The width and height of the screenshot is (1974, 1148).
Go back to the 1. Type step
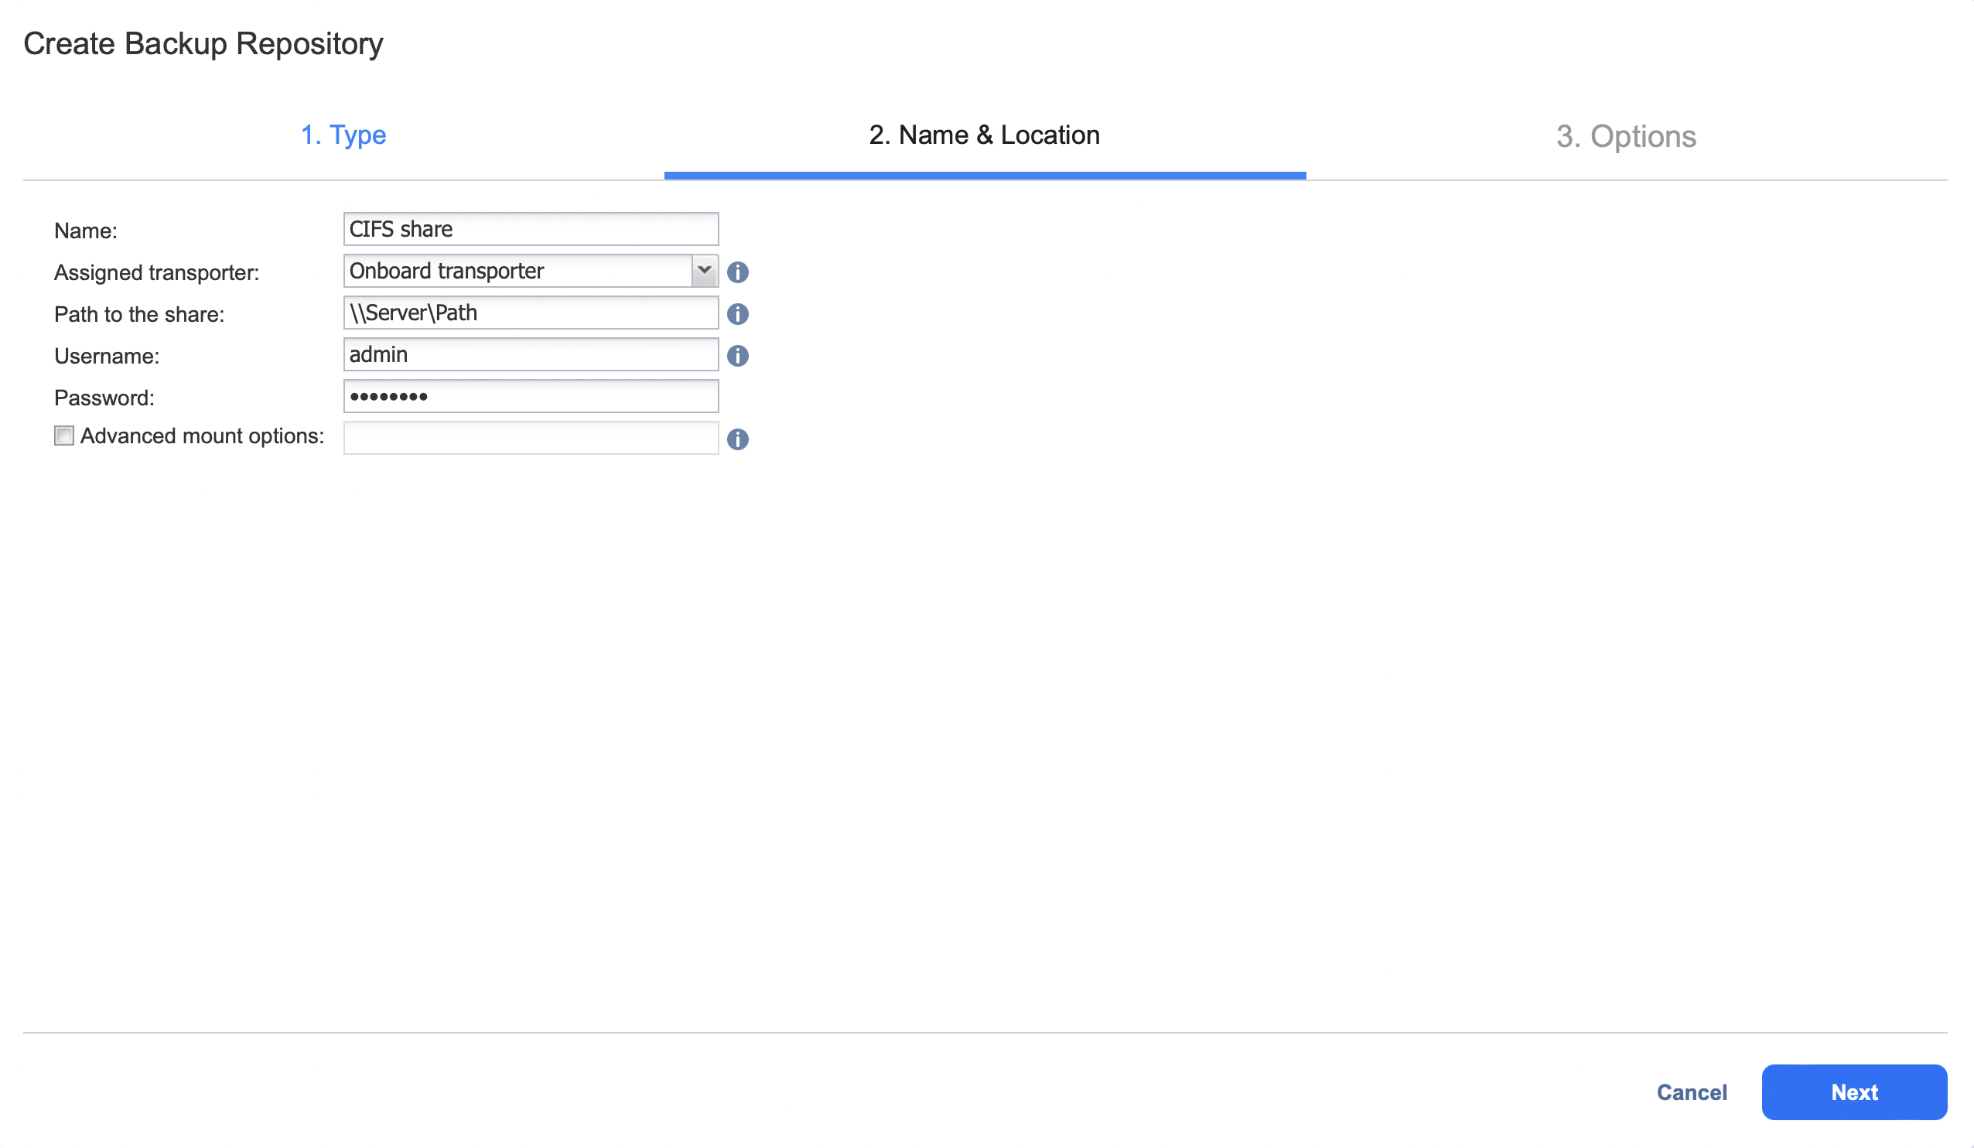coord(343,135)
